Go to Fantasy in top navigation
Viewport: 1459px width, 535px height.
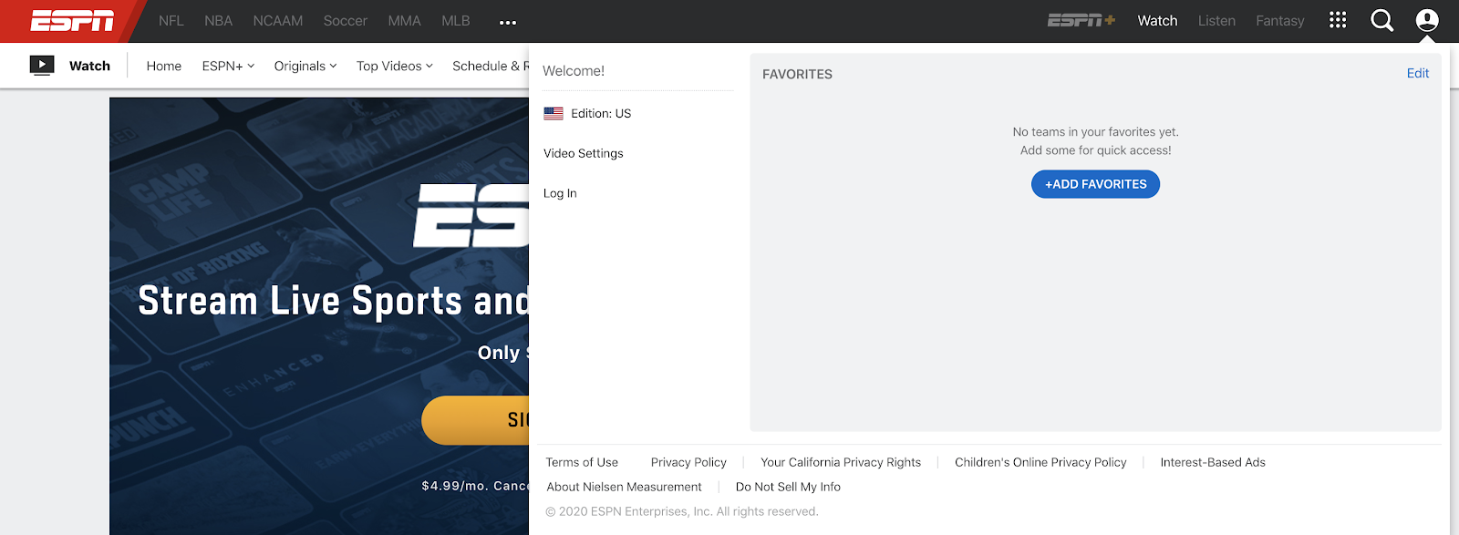click(1280, 21)
